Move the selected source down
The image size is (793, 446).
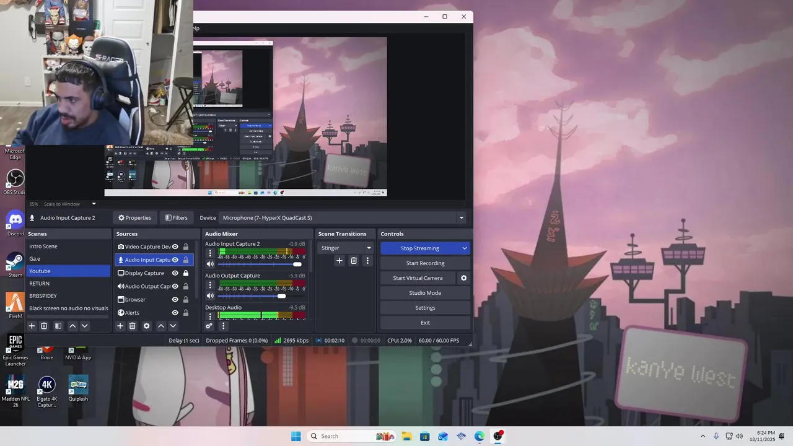click(x=173, y=326)
